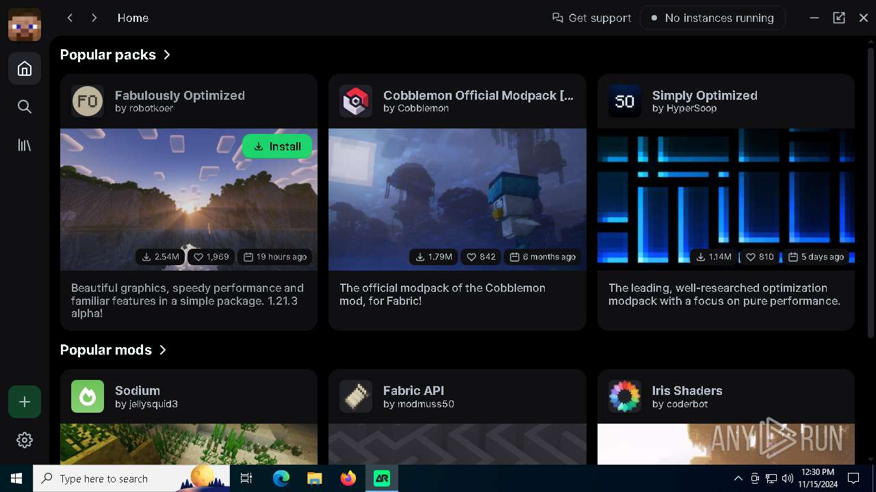Navigate back with left arrow

pos(70,18)
